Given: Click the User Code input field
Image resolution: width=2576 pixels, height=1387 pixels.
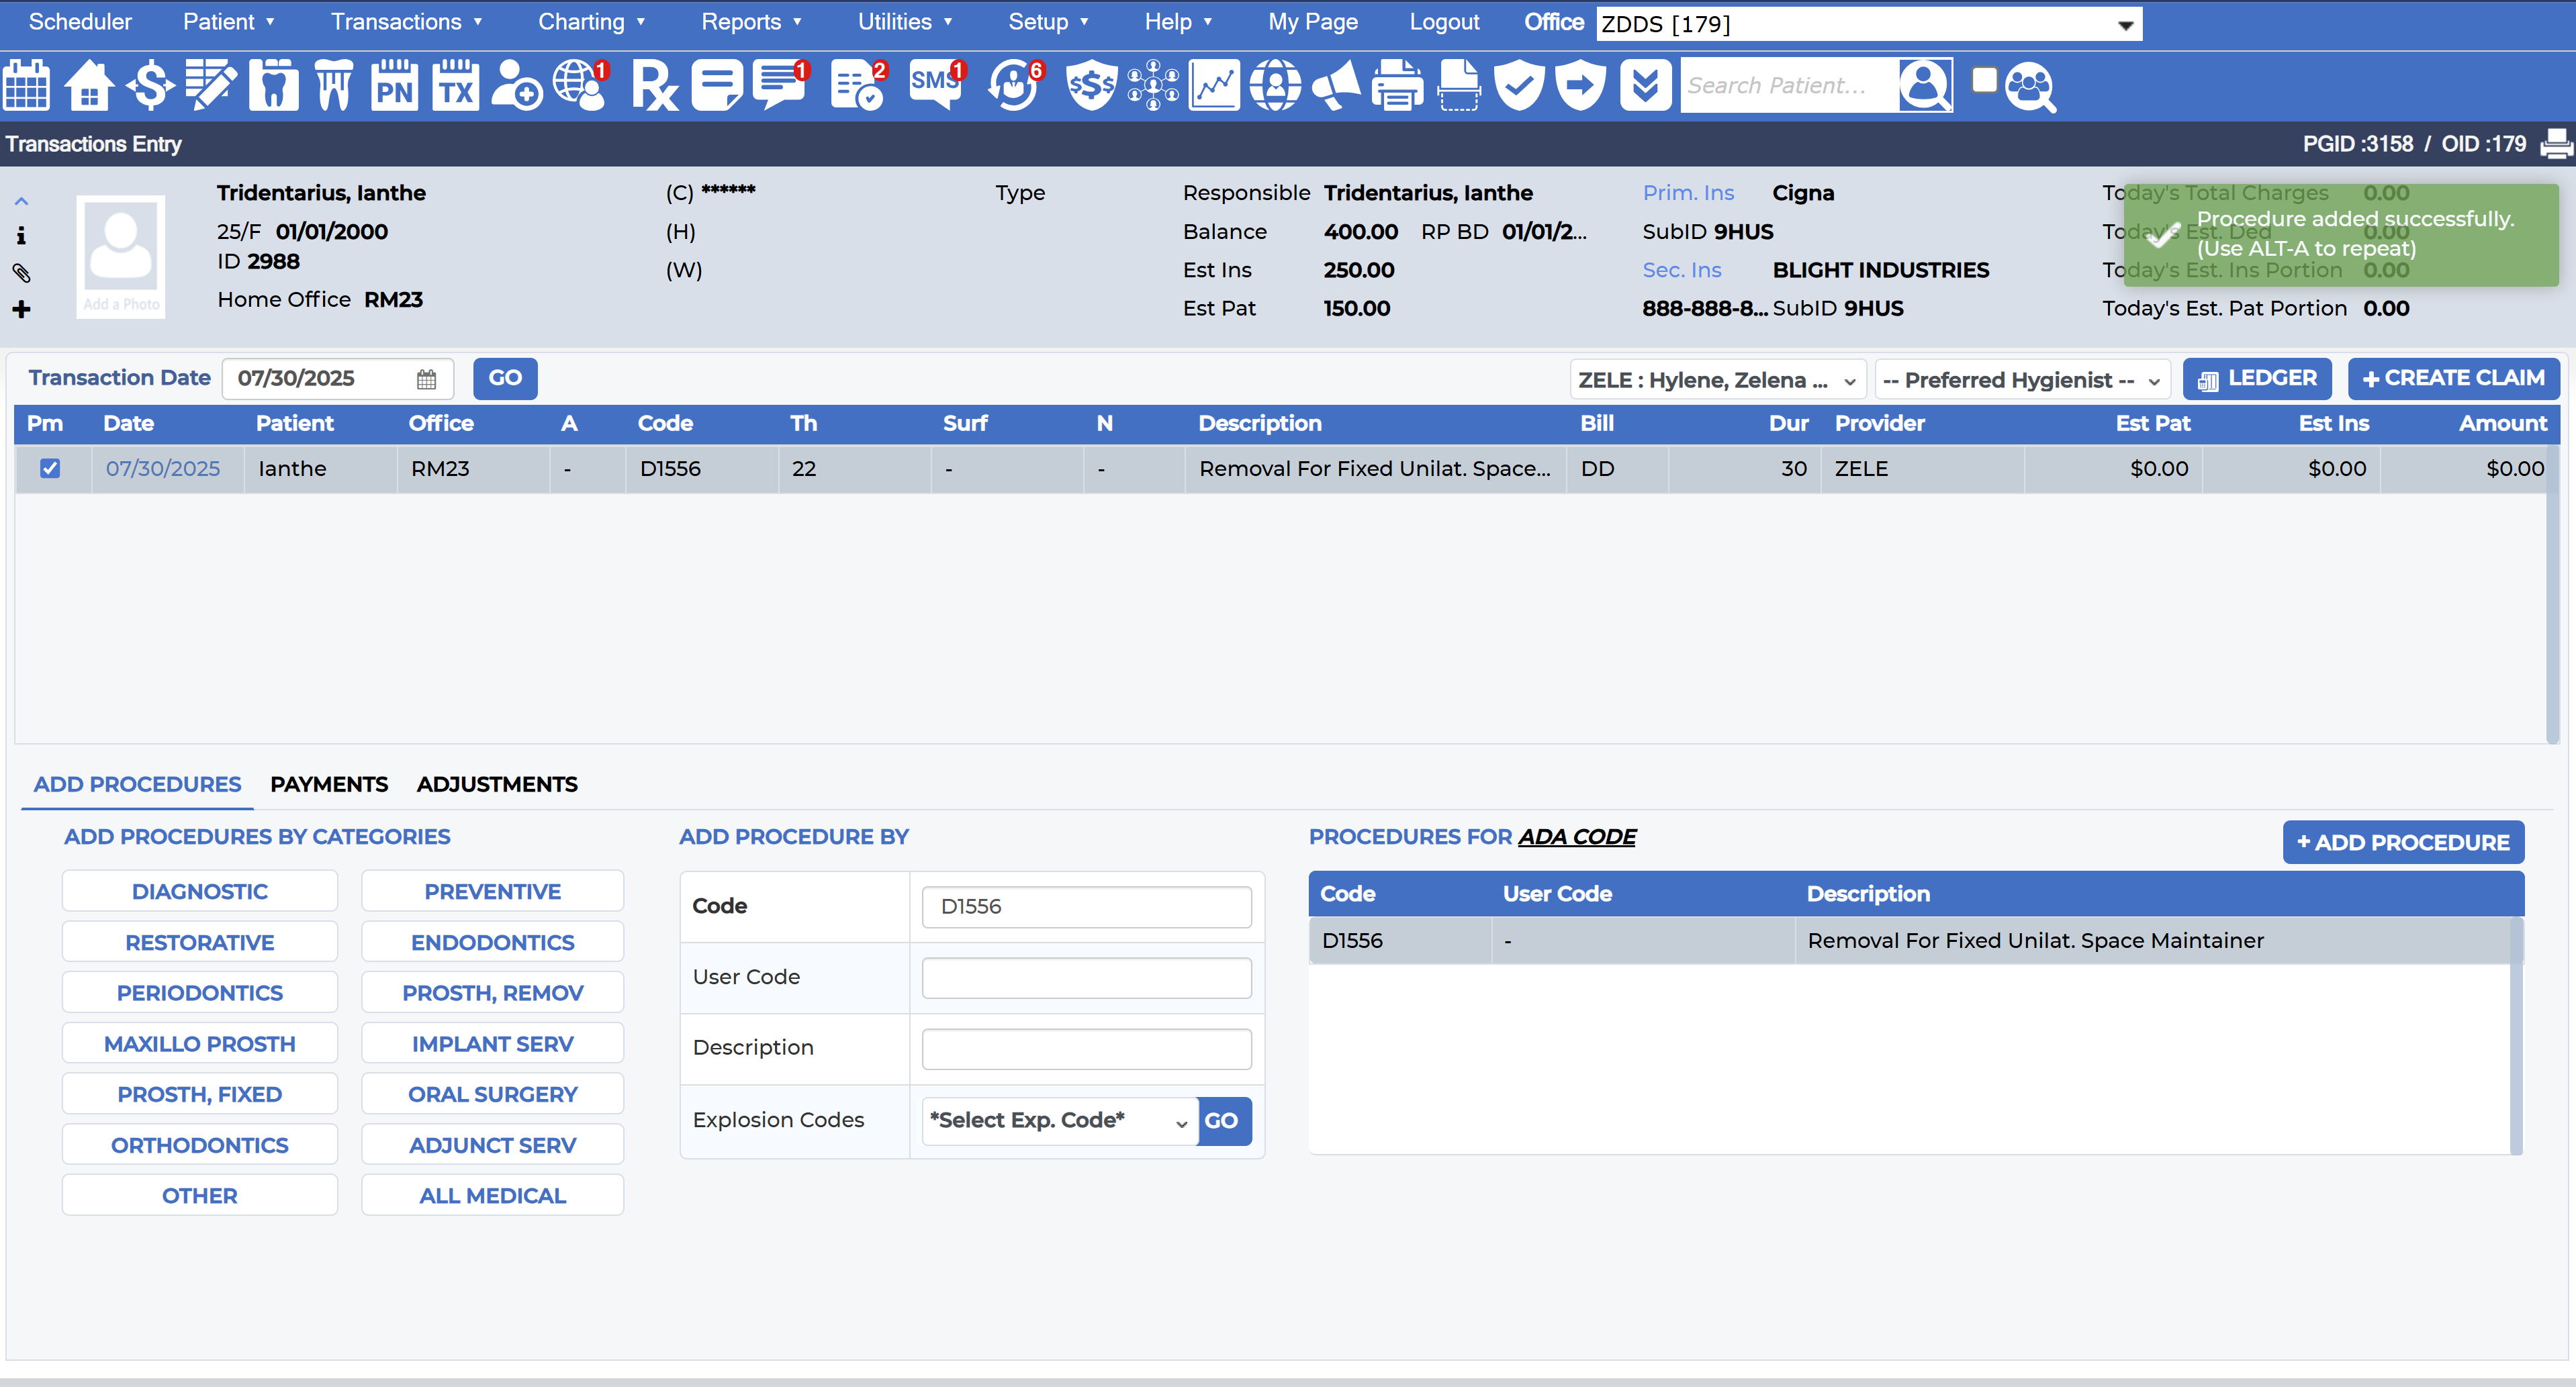Looking at the screenshot, I should pyautogui.click(x=1086, y=978).
